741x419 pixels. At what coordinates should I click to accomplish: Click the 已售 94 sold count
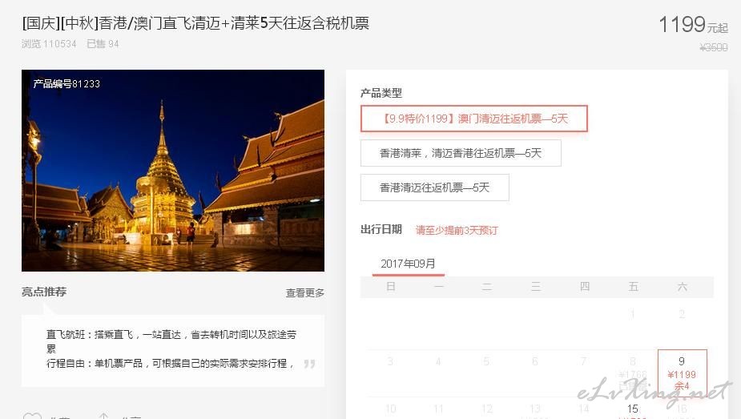103,44
